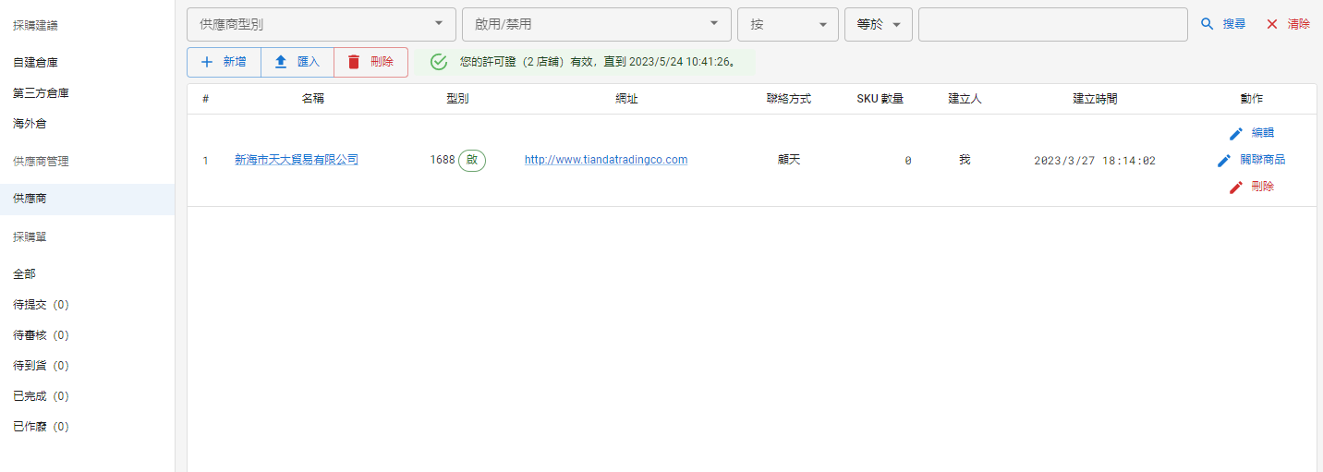Open 已完成 (0) purchase orders
Image resolution: width=1323 pixels, height=472 pixels.
87,396
